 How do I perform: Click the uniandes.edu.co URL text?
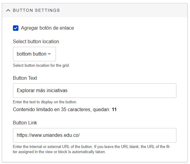pos(48,135)
